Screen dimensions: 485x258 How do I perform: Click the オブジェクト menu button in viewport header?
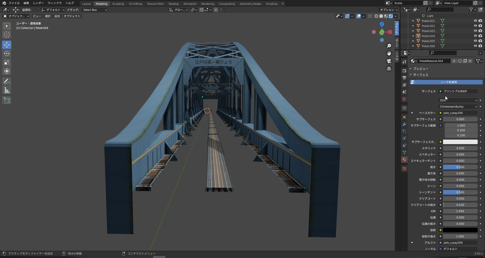pos(72,16)
